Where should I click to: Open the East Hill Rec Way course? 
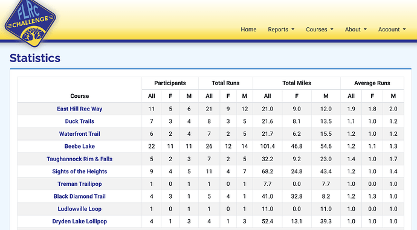pos(80,109)
